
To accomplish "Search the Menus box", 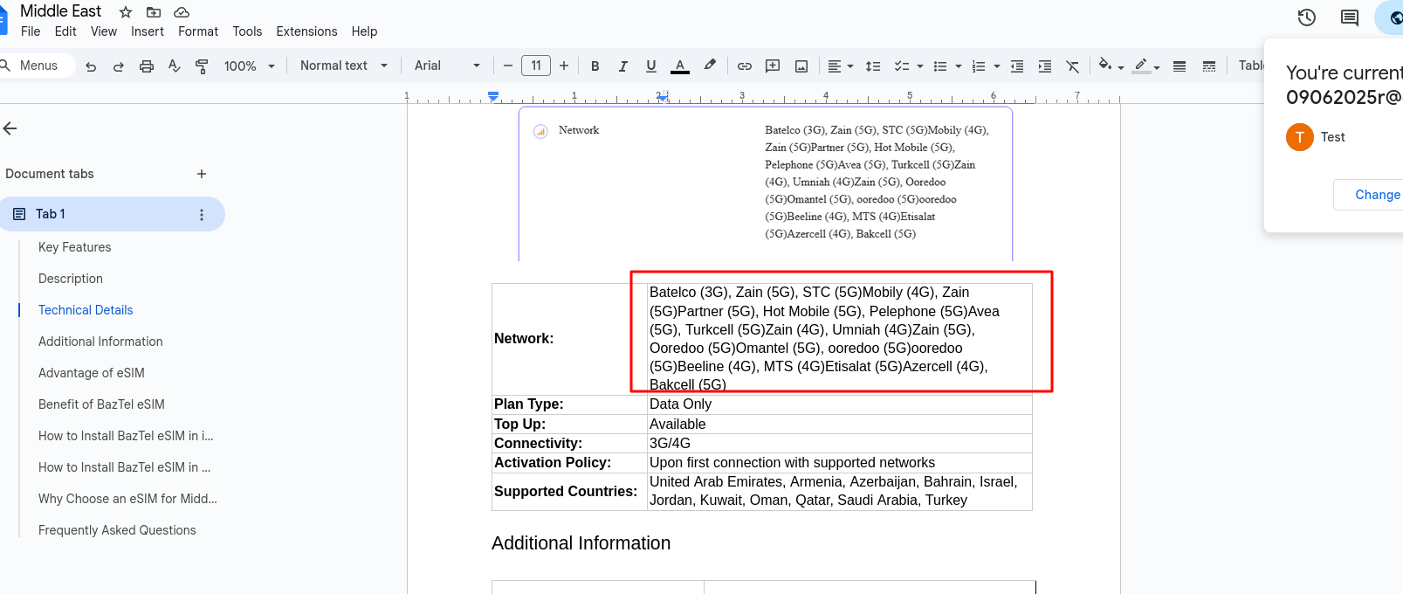I will pyautogui.click(x=35, y=66).
